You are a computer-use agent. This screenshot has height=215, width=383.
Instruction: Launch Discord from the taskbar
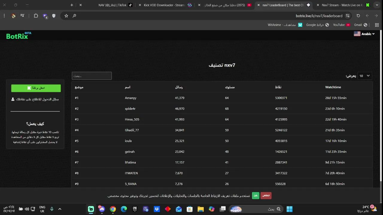pyautogui.click(x=102, y=209)
